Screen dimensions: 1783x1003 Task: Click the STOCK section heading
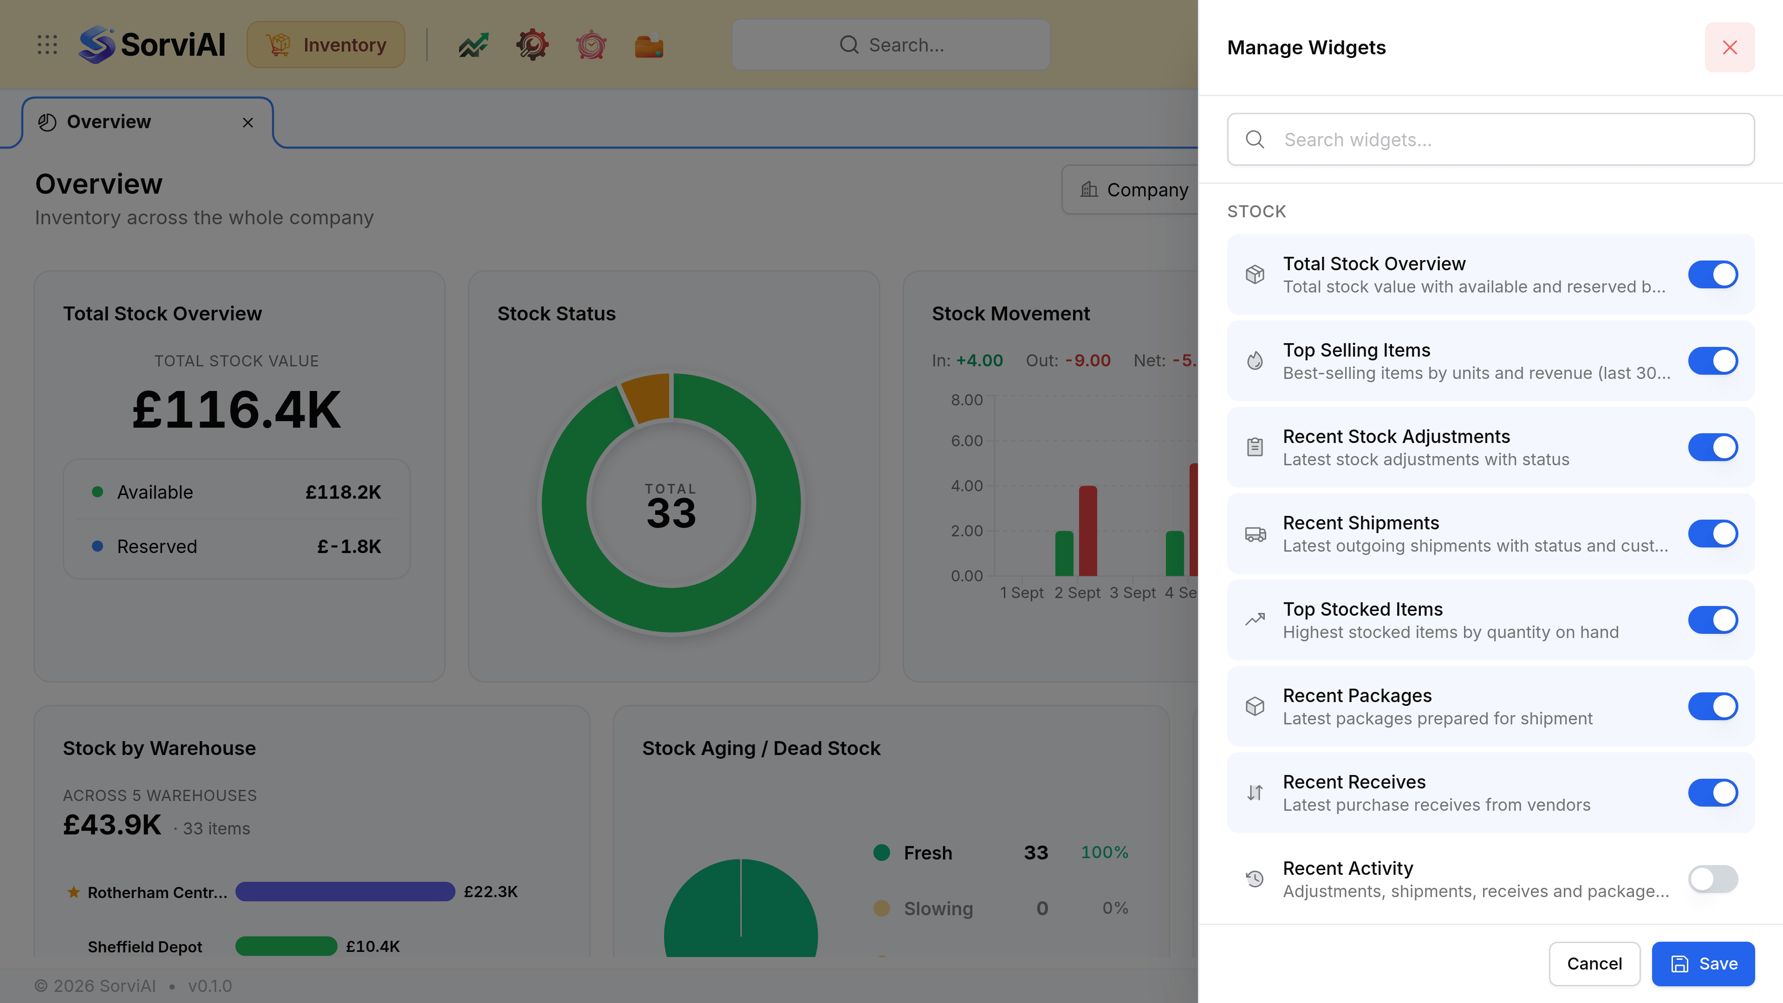[1256, 212]
